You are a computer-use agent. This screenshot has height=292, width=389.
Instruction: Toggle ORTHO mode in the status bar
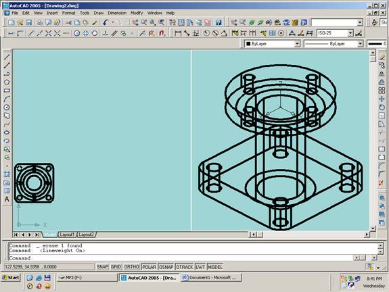tap(131, 267)
